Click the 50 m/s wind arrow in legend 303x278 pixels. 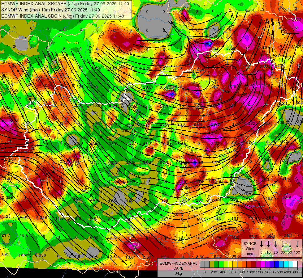click(290, 244)
